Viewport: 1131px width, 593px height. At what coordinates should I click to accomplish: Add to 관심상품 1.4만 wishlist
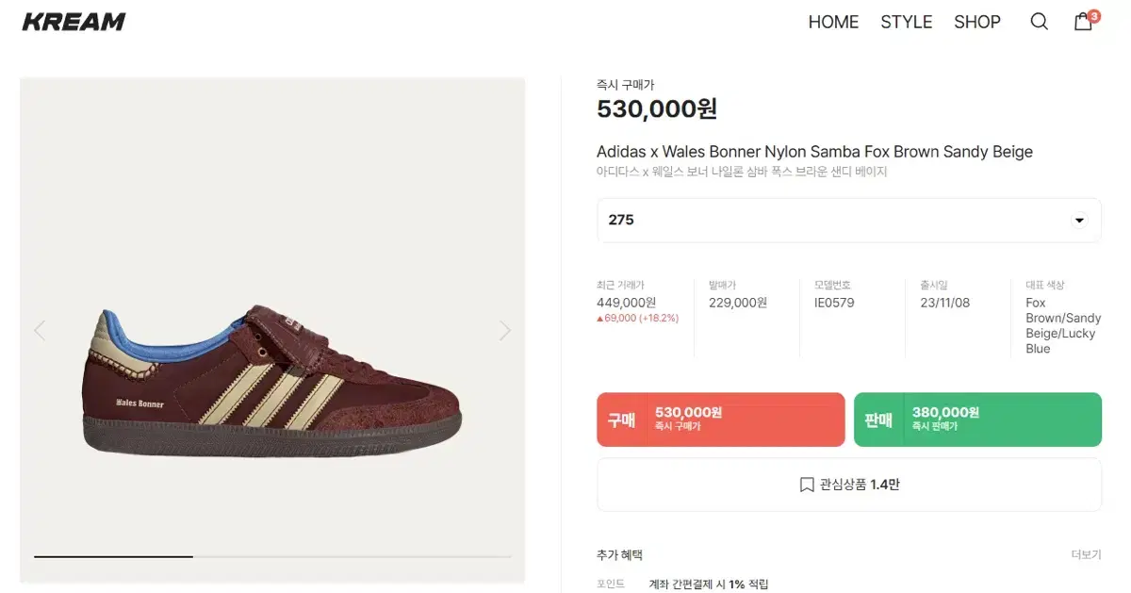pyautogui.click(x=849, y=485)
